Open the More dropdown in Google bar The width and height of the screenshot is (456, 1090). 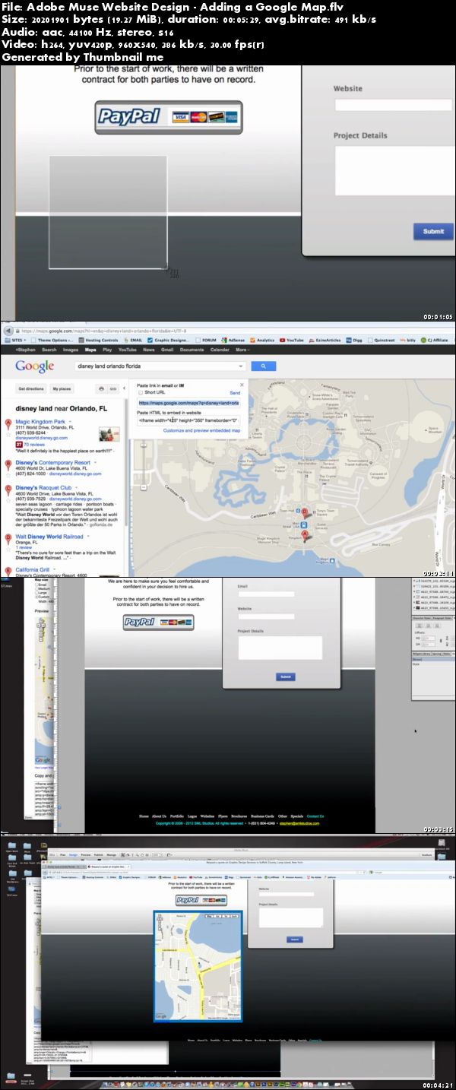tap(242, 350)
